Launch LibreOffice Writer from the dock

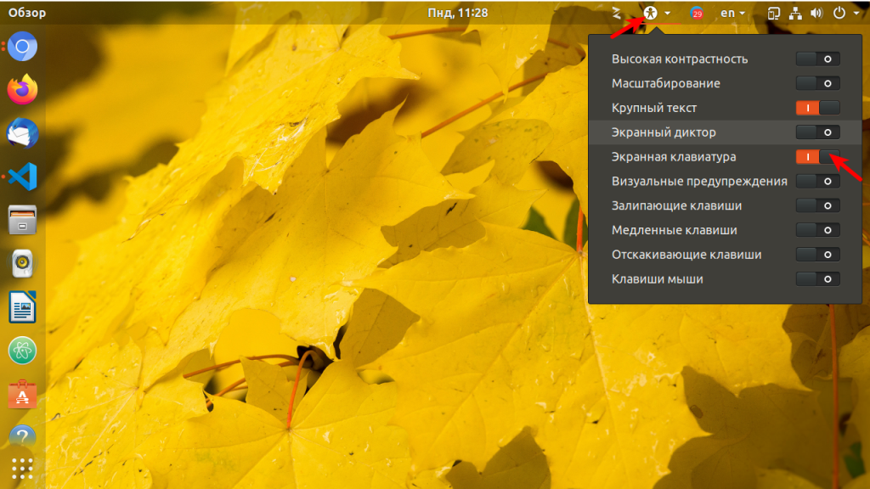[x=22, y=307]
